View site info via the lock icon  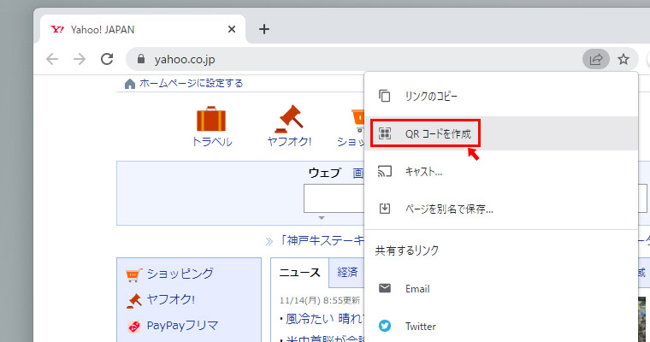(x=141, y=59)
